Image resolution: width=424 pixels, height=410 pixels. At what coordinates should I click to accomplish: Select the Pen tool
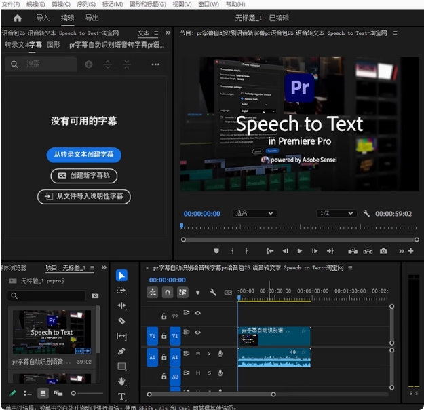pos(121,351)
